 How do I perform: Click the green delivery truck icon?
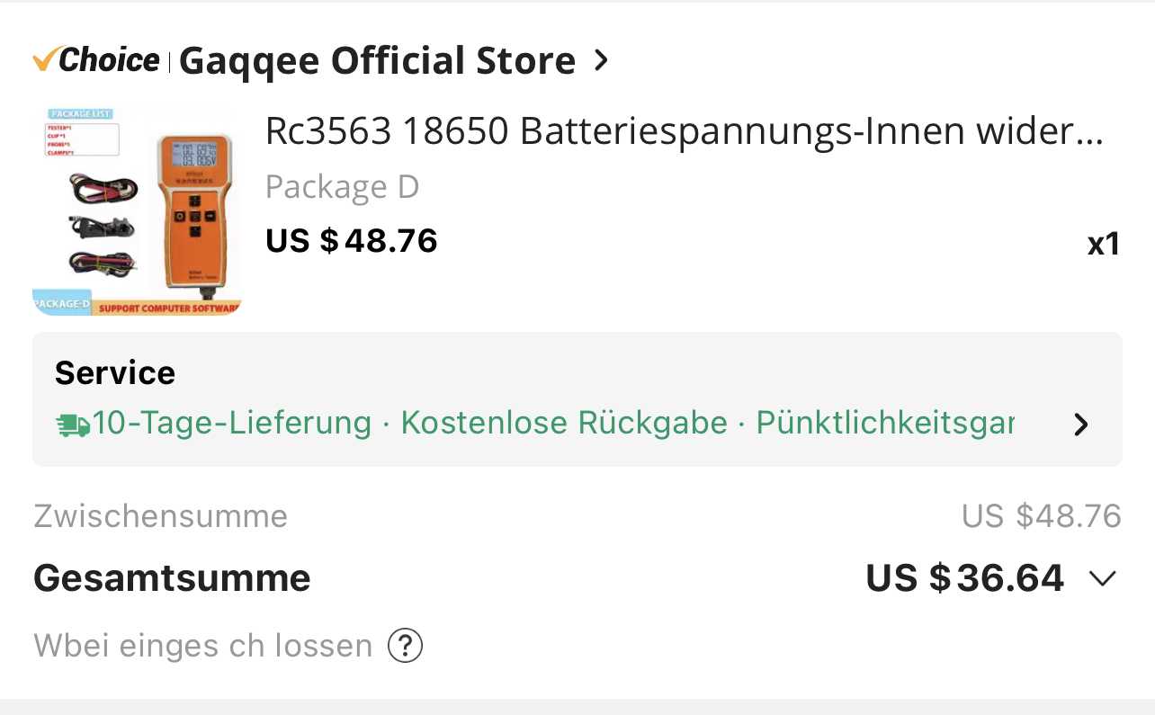tap(73, 424)
